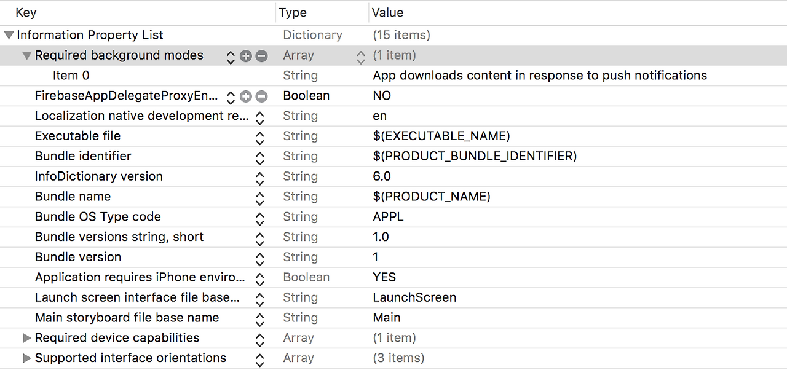
Task: Collapse Required background modes array
Action: coord(26,56)
